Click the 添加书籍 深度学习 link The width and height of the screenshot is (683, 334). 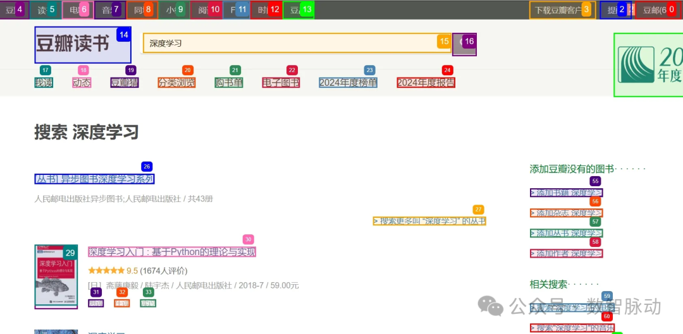(x=566, y=193)
